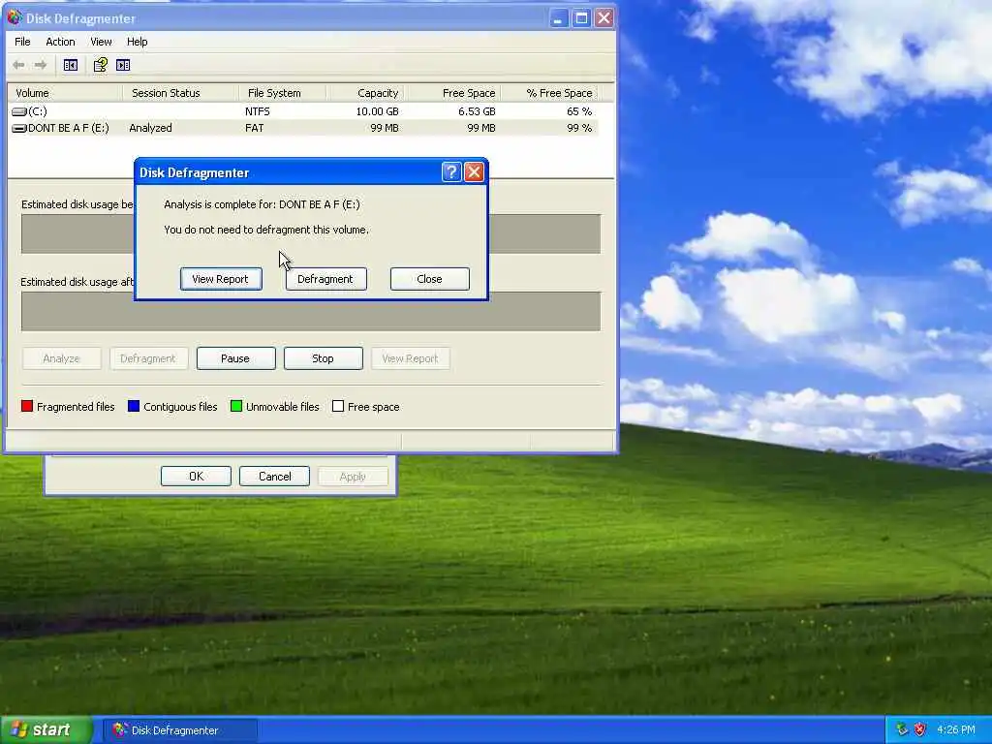
Task: Sort by the Capacity column header
Action: pyautogui.click(x=365, y=93)
